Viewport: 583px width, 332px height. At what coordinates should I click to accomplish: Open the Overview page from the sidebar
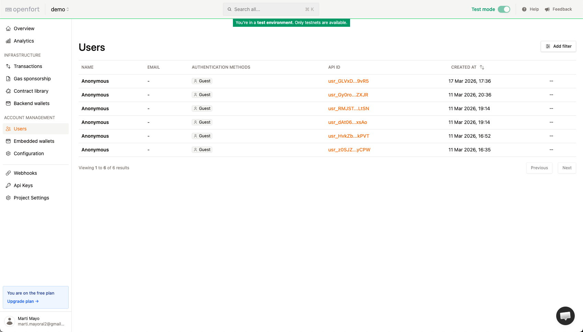click(24, 28)
